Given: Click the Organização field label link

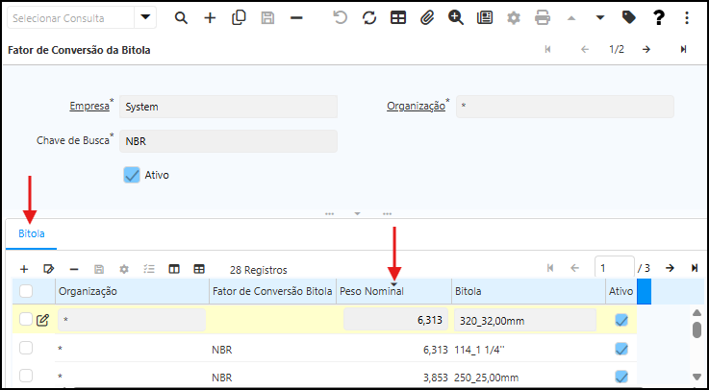Looking at the screenshot, I should point(416,107).
